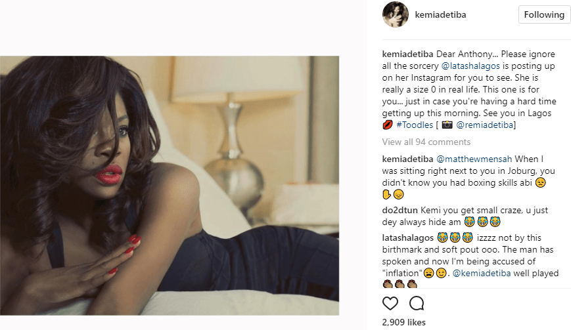This screenshot has width=571, height=330.
Task: Open kemiadetiba username in caption
Action: (408, 54)
